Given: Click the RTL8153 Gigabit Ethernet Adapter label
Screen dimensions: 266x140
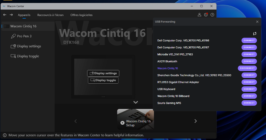Looking at the screenshot, I should pyautogui.click(x=178, y=82).
